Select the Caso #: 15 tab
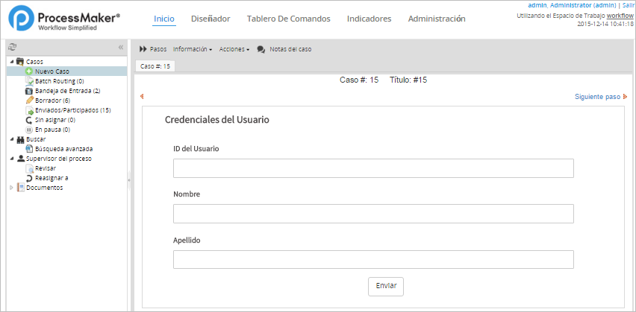Image resolution: width=636 pixels, height=312 pixels. (156, 66)
